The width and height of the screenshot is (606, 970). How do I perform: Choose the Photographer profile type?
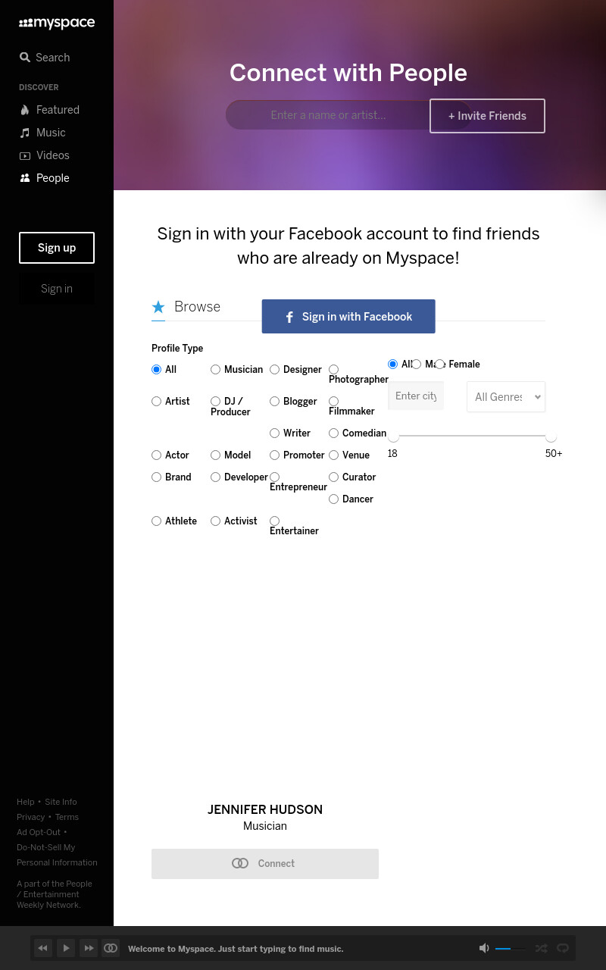click(x=334, y=370)
